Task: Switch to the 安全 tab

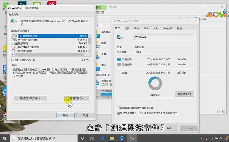Action: click(155, 28)
